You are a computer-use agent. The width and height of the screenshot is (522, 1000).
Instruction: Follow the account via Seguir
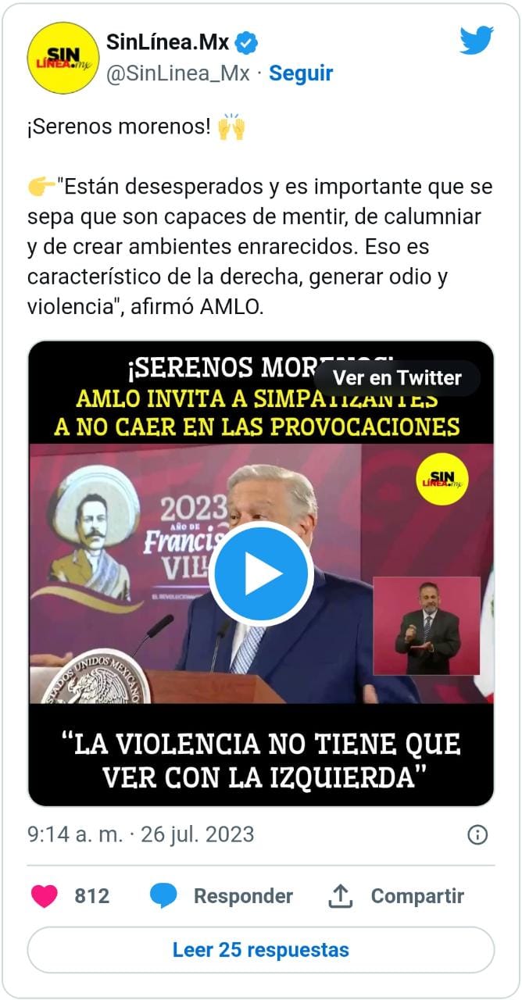(x=301, y=73)
